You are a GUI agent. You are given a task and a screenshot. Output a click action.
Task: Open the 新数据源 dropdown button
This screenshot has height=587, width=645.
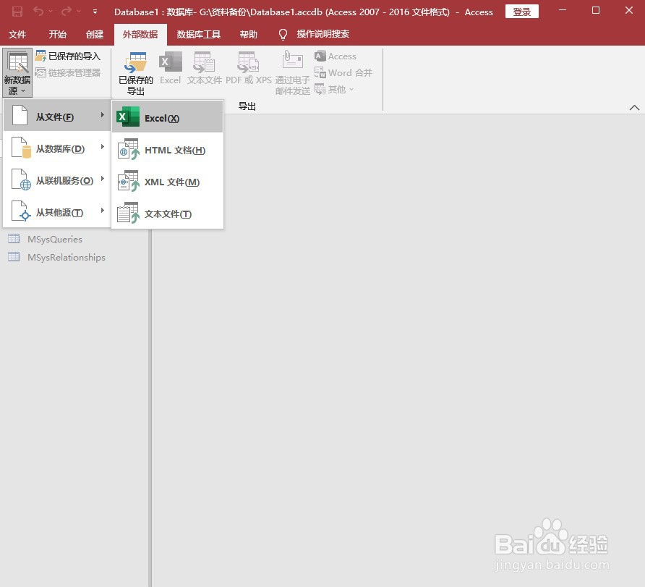[17, 73]
